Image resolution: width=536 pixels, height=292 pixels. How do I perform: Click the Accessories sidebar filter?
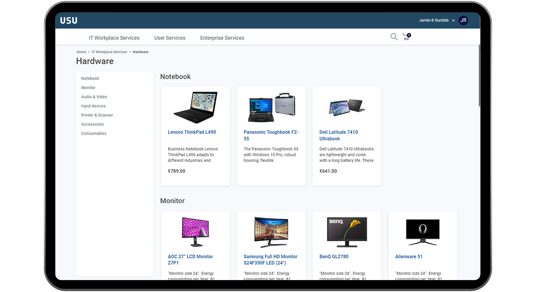93,124
